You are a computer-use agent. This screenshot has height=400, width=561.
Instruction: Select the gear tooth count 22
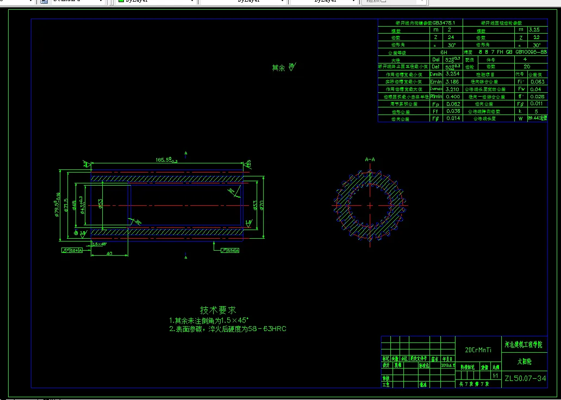pyautogui.click(x=538, y=37)
